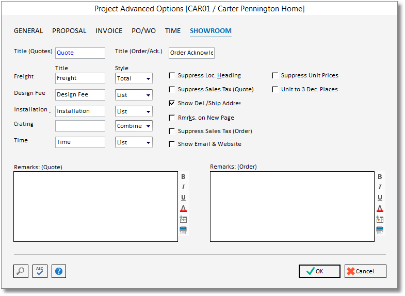Image resolution: width=405 pixels, height=296 pixels.
Task: Confirm with the OK button
Action: (319, 271)
